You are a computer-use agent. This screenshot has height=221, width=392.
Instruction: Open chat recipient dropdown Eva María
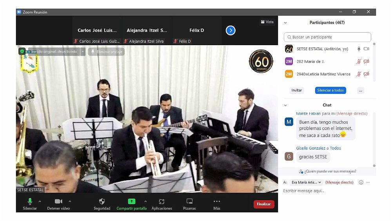coord(306,183)
